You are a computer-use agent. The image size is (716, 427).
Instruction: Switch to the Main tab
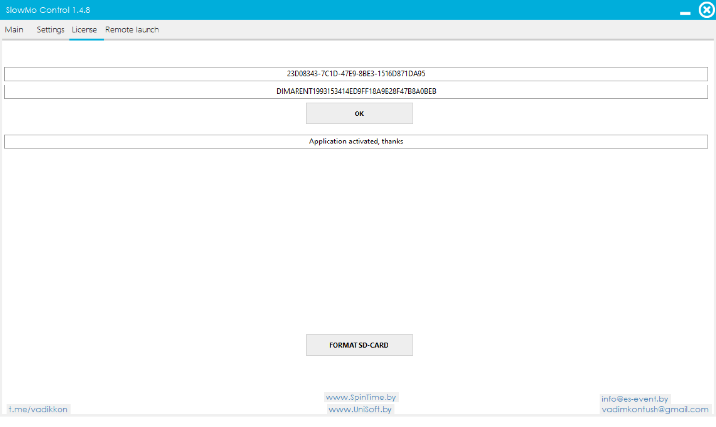(x=14, y=30)
